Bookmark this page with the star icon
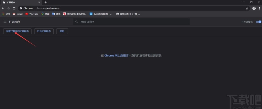 (x=247, y=8)
